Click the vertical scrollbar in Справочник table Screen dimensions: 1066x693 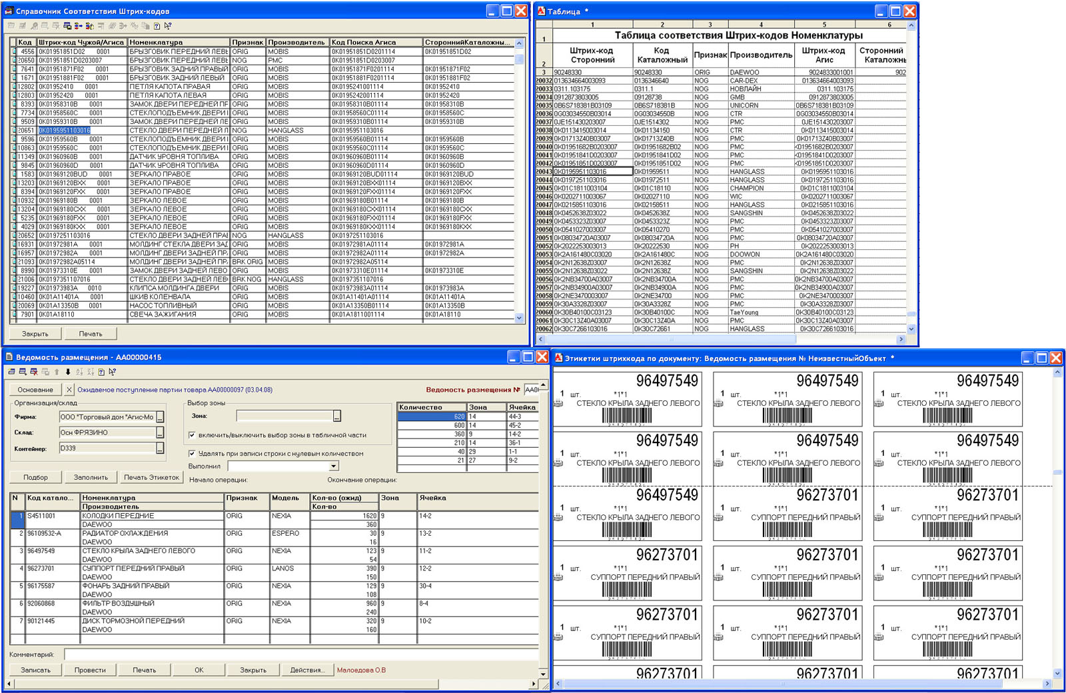(520, 181)
